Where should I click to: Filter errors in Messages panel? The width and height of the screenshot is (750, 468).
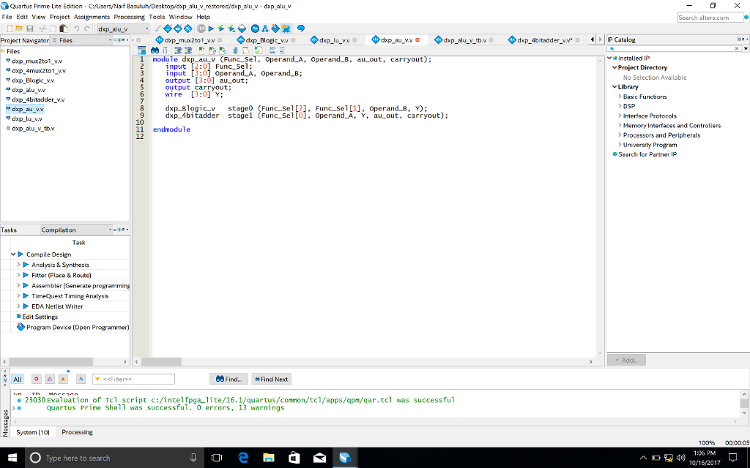pos(37,379)
